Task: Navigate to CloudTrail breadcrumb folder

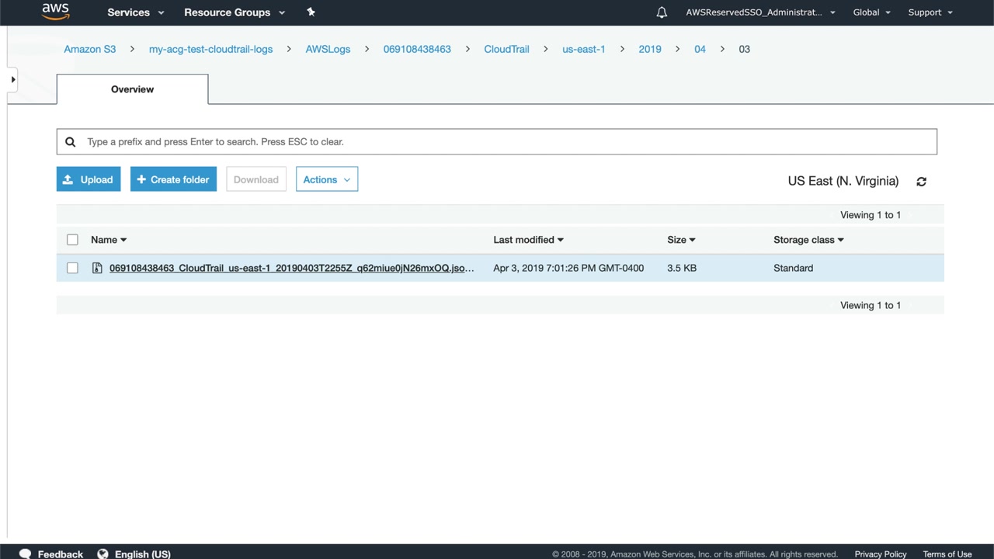Action: click(x=506, y=49)
